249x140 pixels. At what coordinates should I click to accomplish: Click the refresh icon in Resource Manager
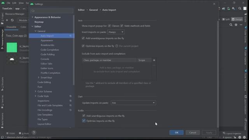tap(12, 20)
